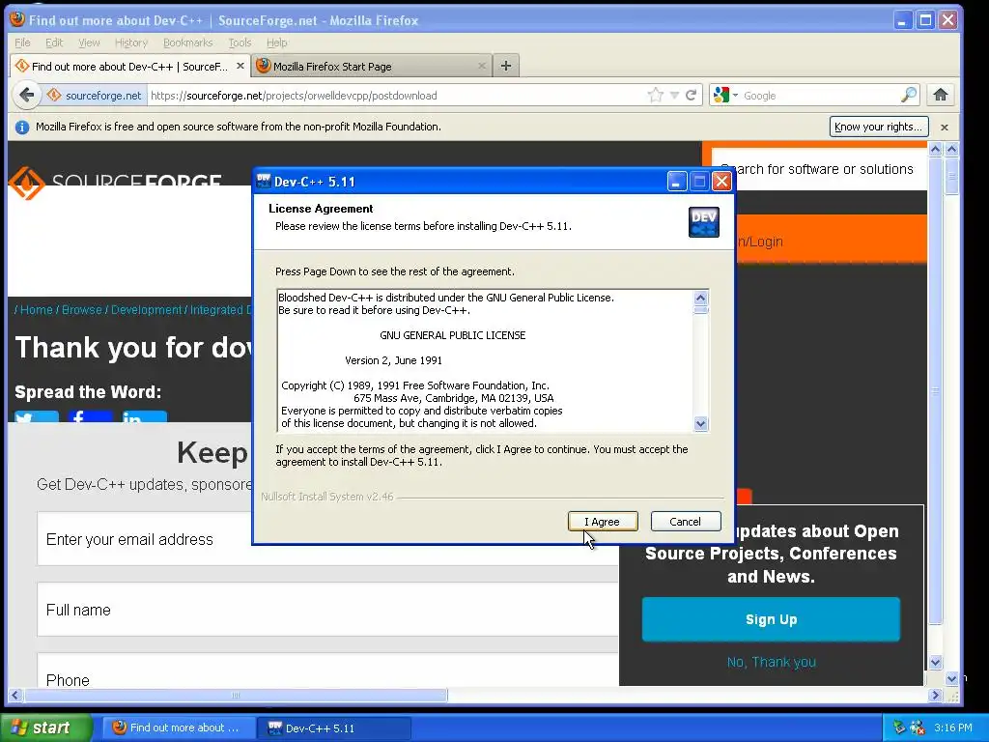
Task: Open the File menu
Action: pyautogui.click(x=22, y=43)
